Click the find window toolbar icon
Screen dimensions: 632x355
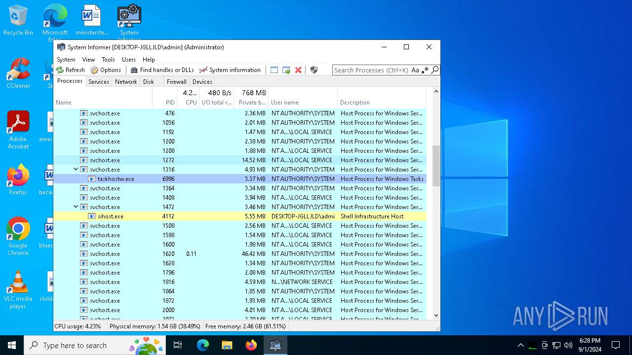click(275, 70)
